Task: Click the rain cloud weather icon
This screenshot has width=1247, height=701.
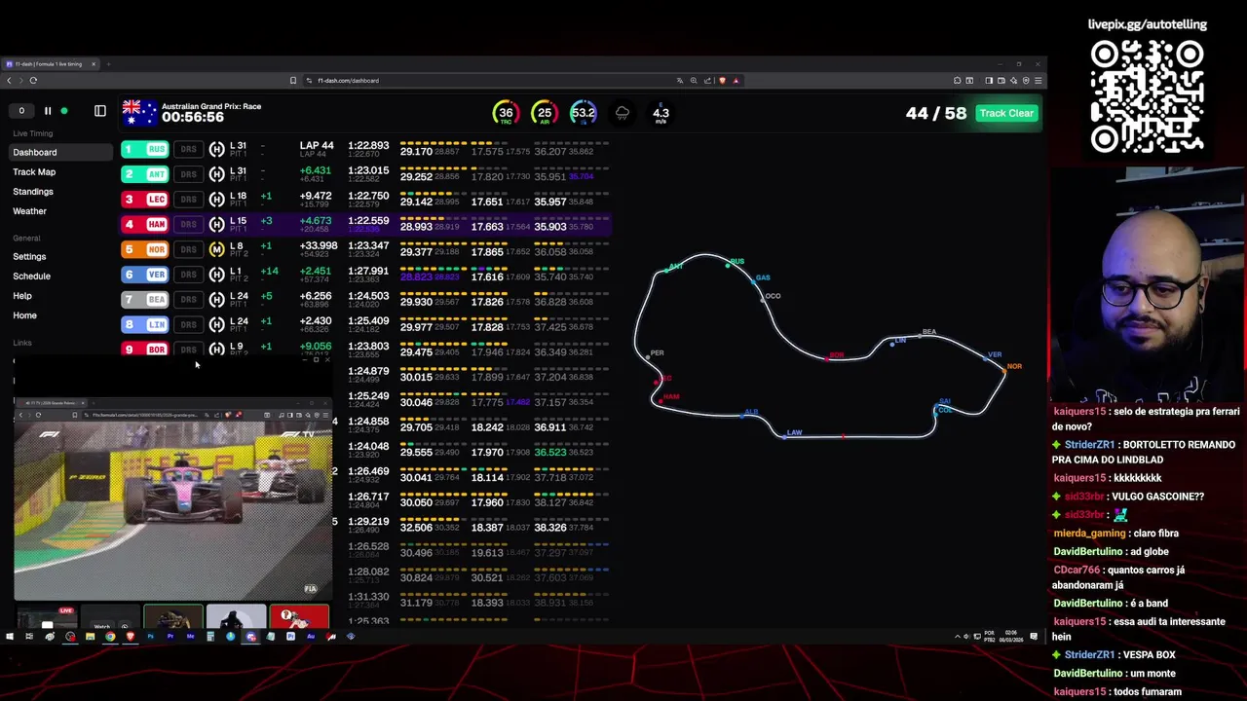Action: 623,113
